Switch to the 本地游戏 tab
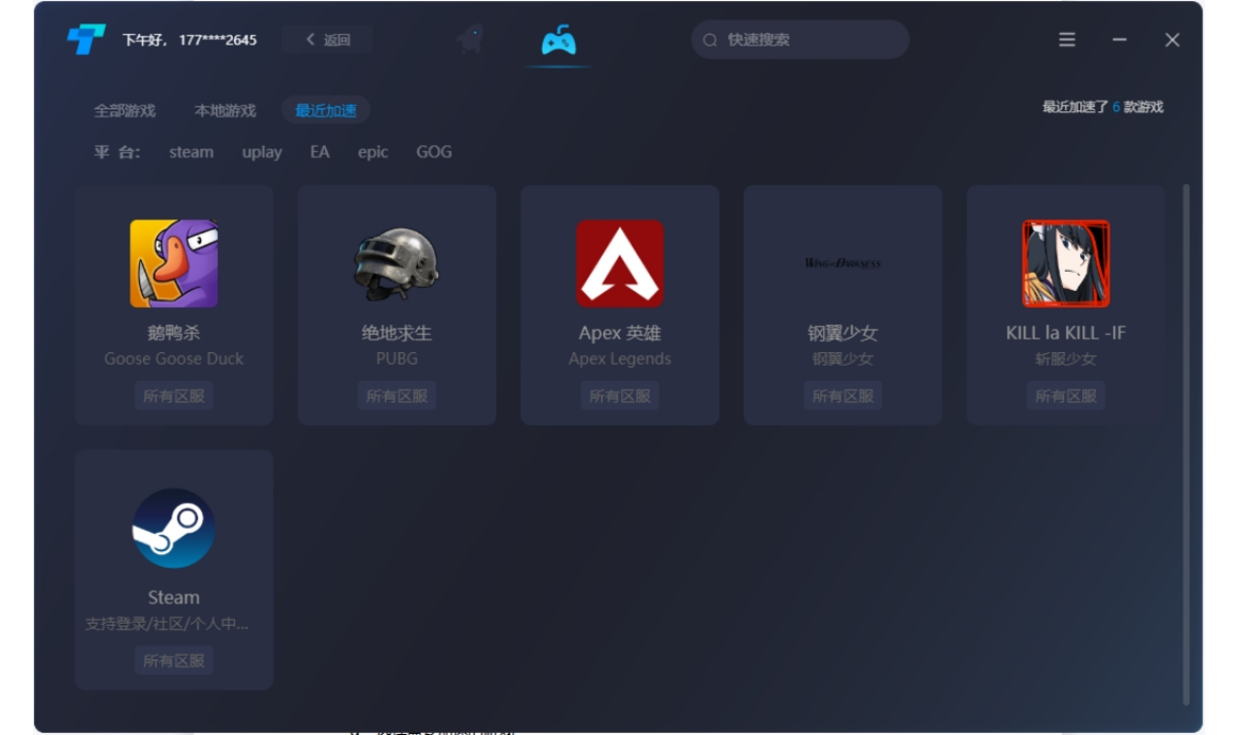 tap(225, 110)
